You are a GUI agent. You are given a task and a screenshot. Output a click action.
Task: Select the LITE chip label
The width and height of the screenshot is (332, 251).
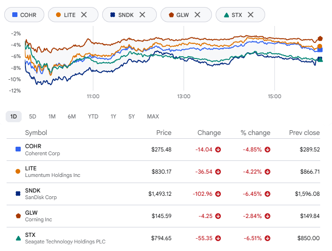tap(70, 15)
